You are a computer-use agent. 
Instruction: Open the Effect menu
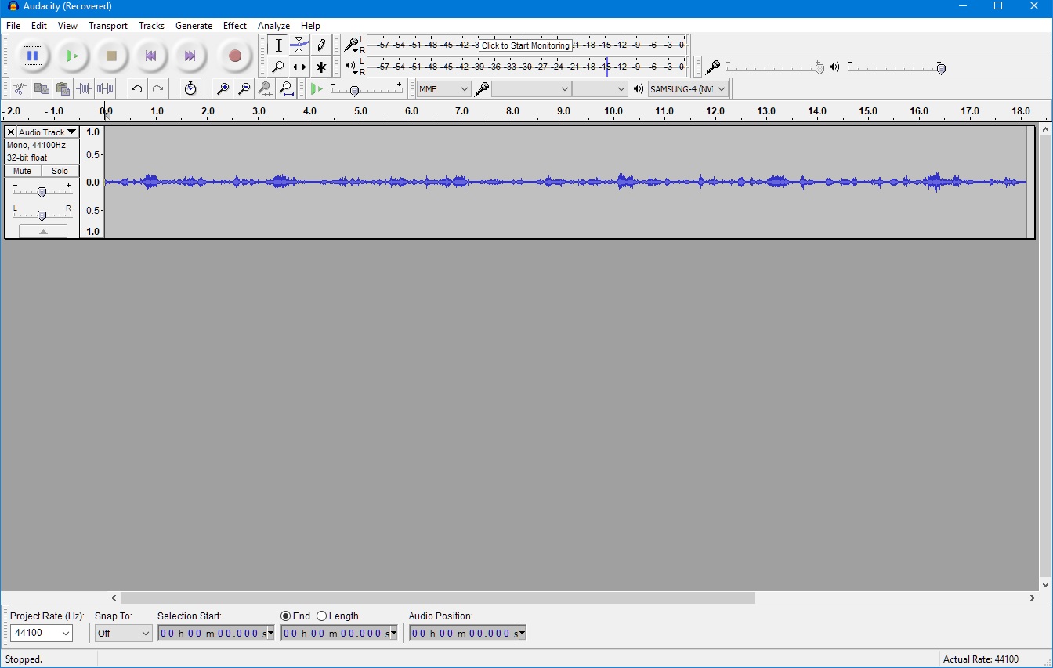pyautogui.click(x=234, y=26)
